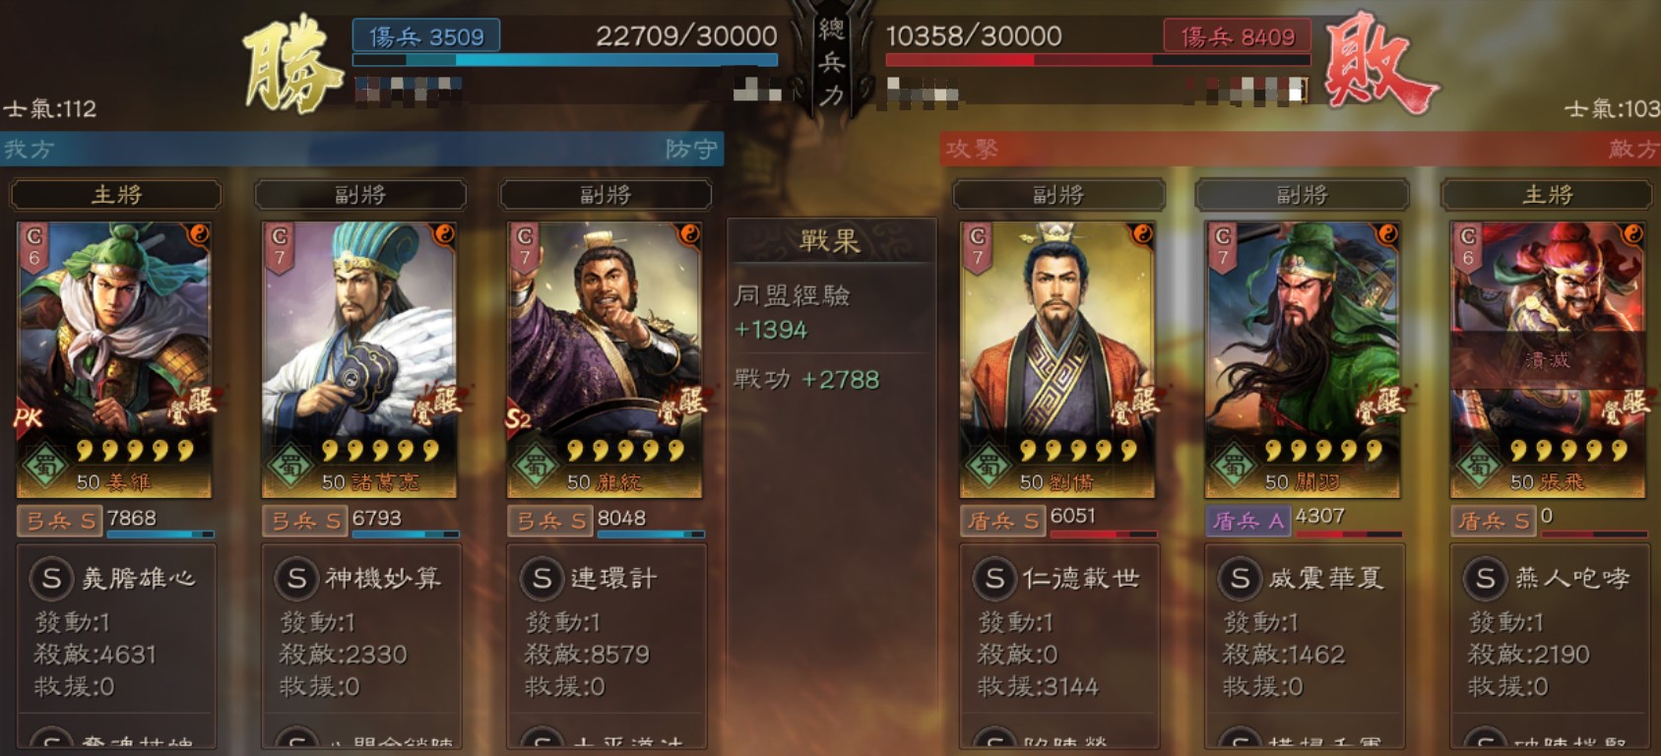Click yin-yang icon on 劉備 card

1142,233
